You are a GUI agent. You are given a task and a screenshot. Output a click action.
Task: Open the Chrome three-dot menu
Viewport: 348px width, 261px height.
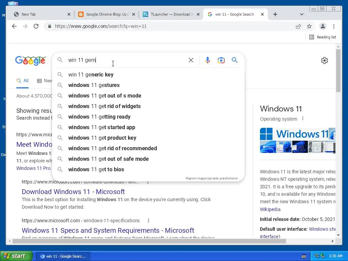click(334, 27)
